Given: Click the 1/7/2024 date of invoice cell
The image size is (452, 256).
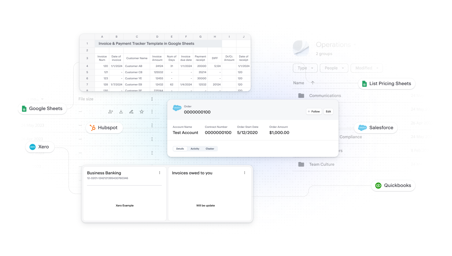Looking at the screenshot, I should [117, 85].
